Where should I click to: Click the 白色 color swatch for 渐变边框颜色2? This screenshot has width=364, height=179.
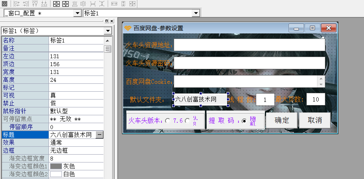[x=56, y=174]
